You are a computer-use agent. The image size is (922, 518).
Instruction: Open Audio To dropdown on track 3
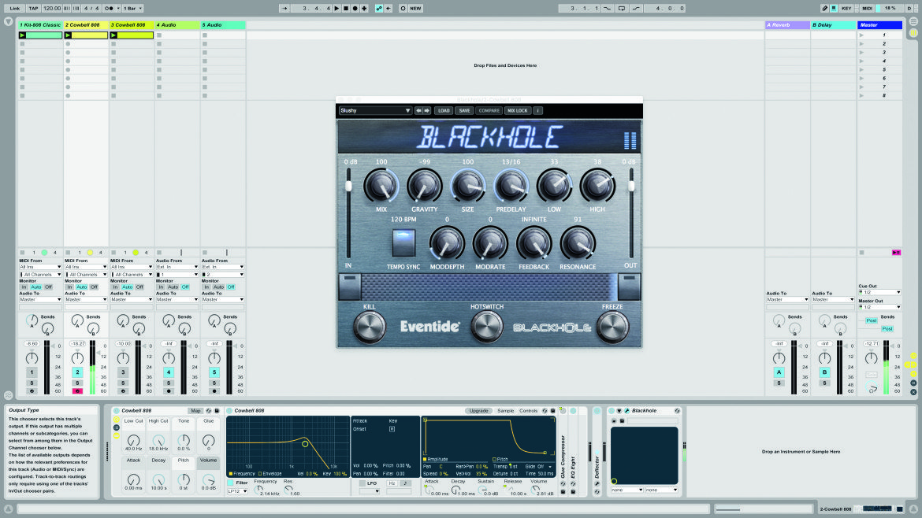coord(132,299)
